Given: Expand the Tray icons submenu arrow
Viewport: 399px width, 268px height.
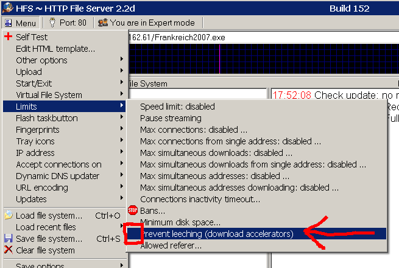Looking at the screenshot, I should 122,140.
